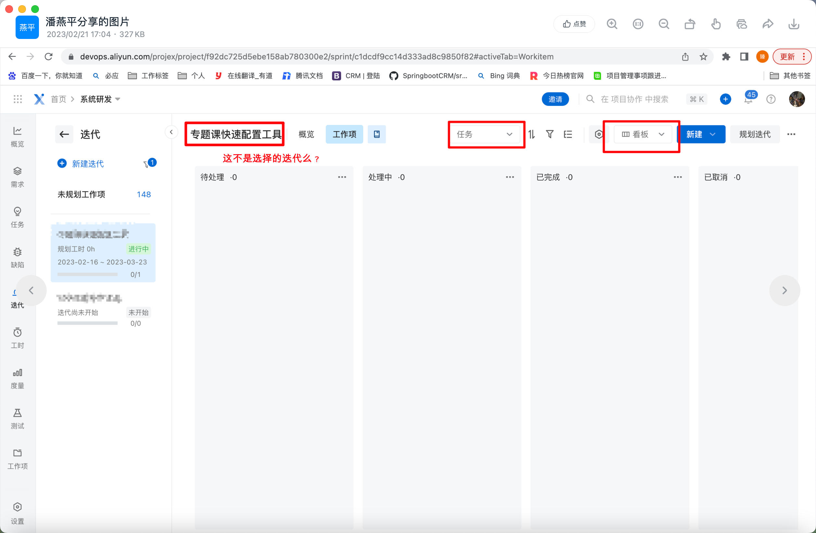Go back in the browser

tap(12, 56)
